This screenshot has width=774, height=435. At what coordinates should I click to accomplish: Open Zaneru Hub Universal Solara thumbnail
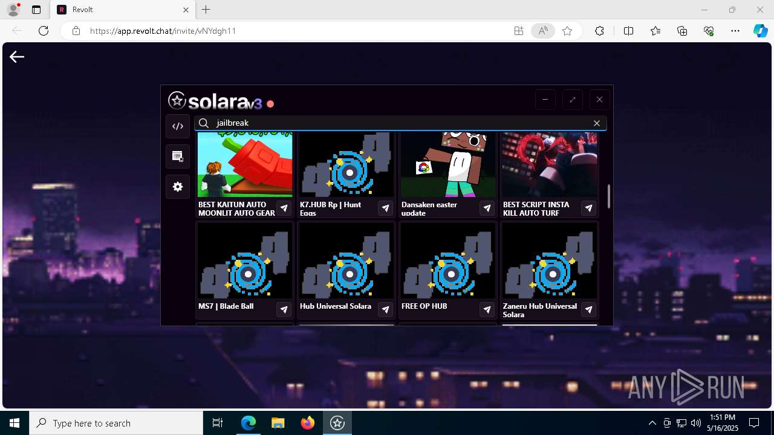(550, 261)
